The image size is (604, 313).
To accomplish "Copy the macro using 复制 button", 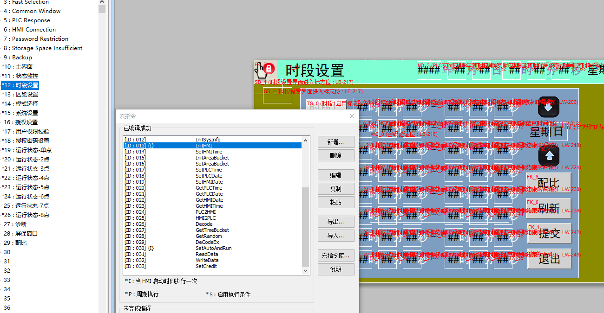I will pos(336,189).
